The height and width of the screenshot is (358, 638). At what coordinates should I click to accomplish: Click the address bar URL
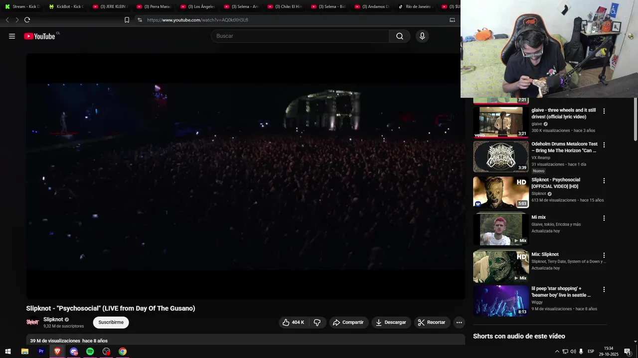(198, 20)
